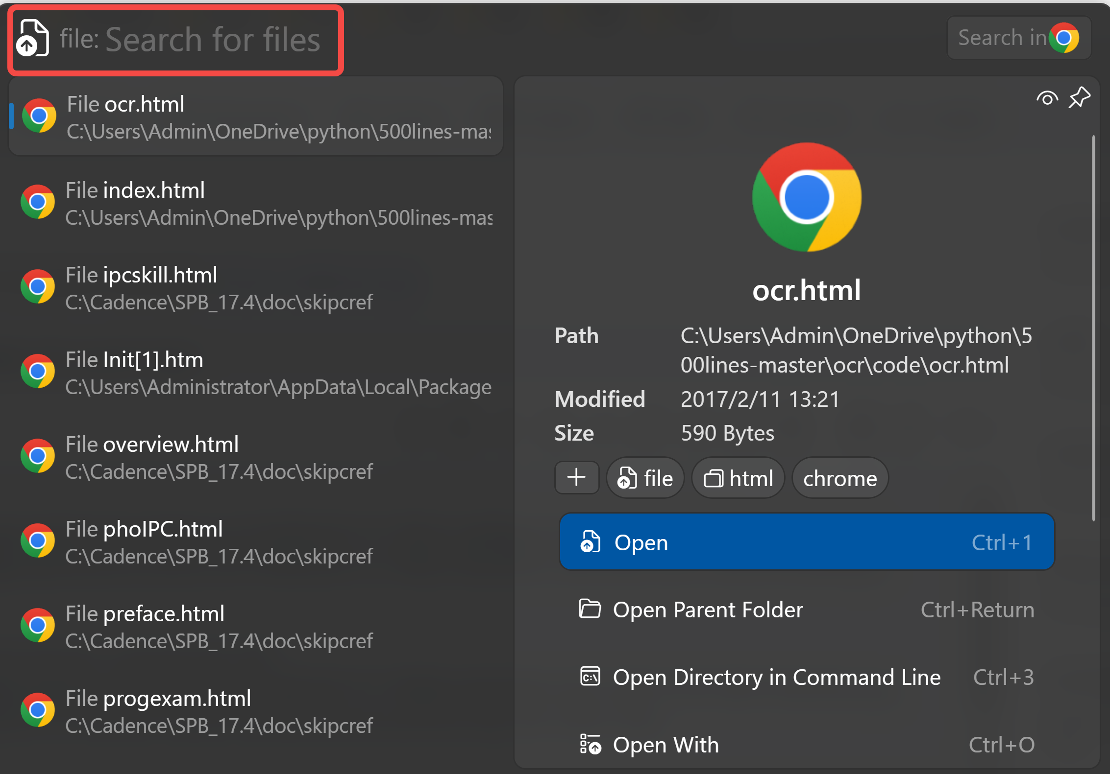
Task: Click the plus icon to add a new tag
Action: (x=577, y=477)
